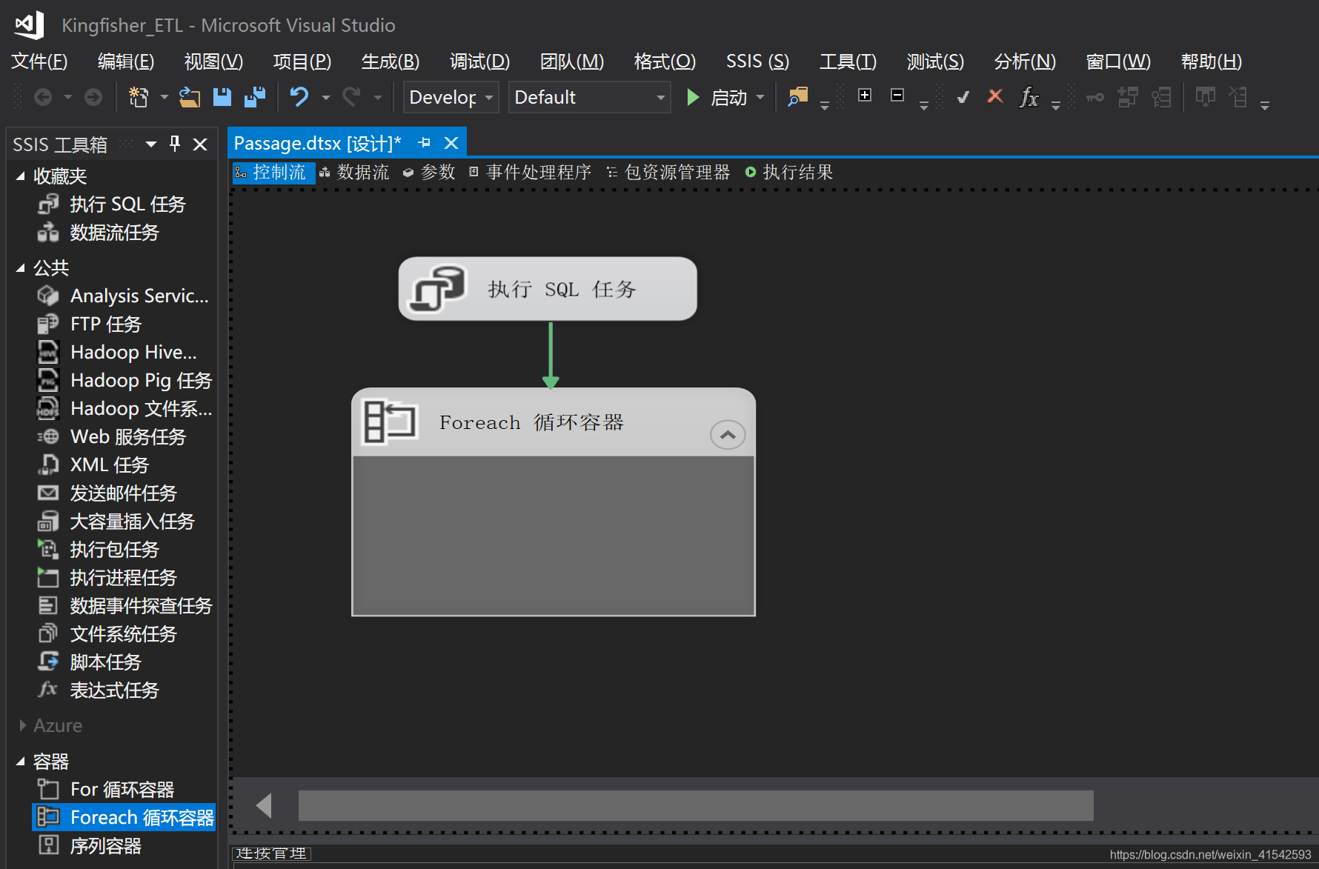Collapse the 公共 section
The width and height of the screenshot is (1319, 869).
click(x=21, y=268)
